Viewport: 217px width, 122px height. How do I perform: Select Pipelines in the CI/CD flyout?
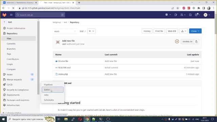(x=53, y=84)
